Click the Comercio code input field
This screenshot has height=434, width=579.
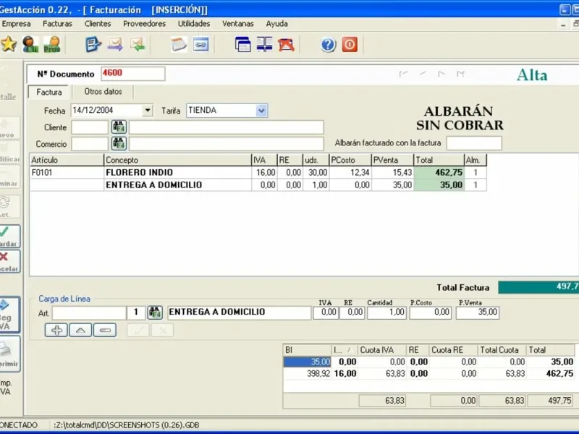coord(90,143)
